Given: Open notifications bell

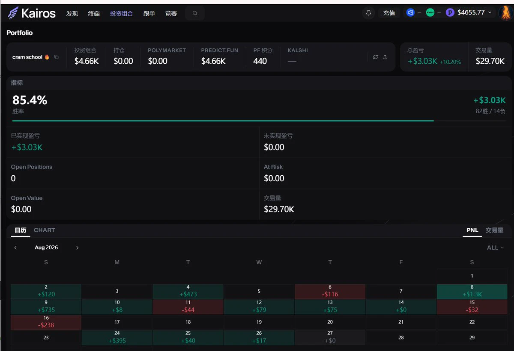Looking at the screenshot, I should pyautogui.click(x=368, y=13).
